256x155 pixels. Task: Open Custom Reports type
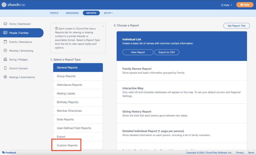[x=78, y=145]
